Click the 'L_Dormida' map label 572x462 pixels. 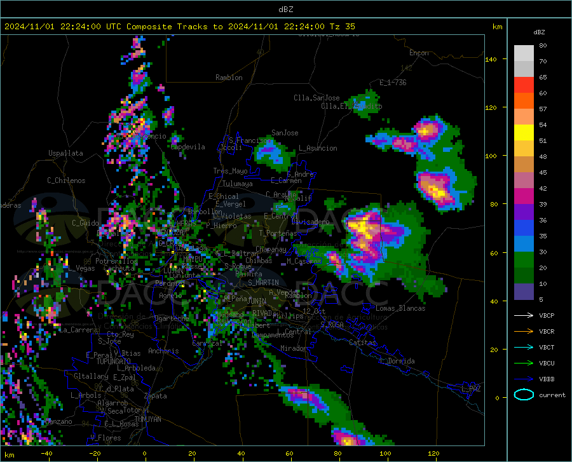397,361
